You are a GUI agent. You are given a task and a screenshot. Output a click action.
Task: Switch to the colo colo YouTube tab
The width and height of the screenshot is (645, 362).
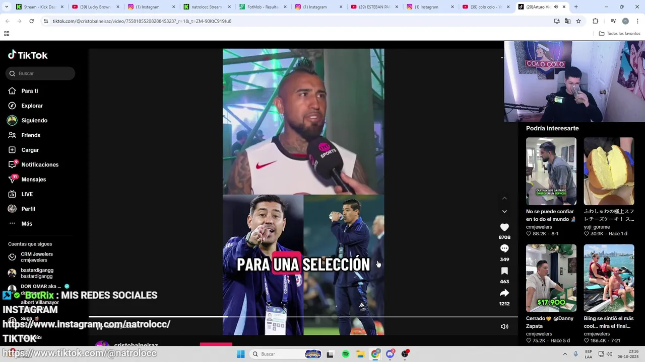tap(486, 7)
